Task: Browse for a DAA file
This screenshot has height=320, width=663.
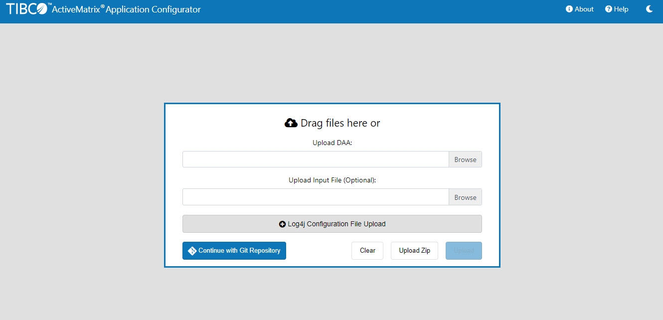Action: (465, 160)
